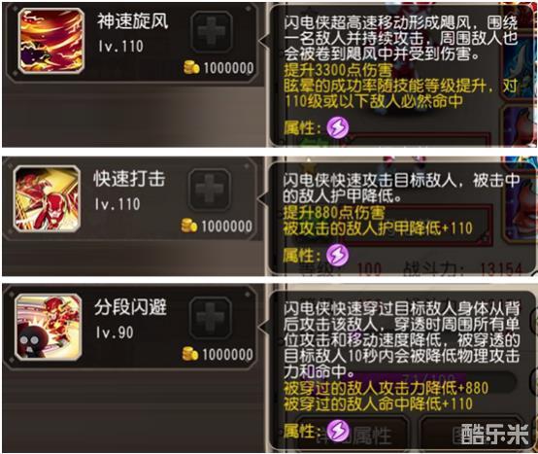Click the 酷乐米 watermark logo

point(494,435)
